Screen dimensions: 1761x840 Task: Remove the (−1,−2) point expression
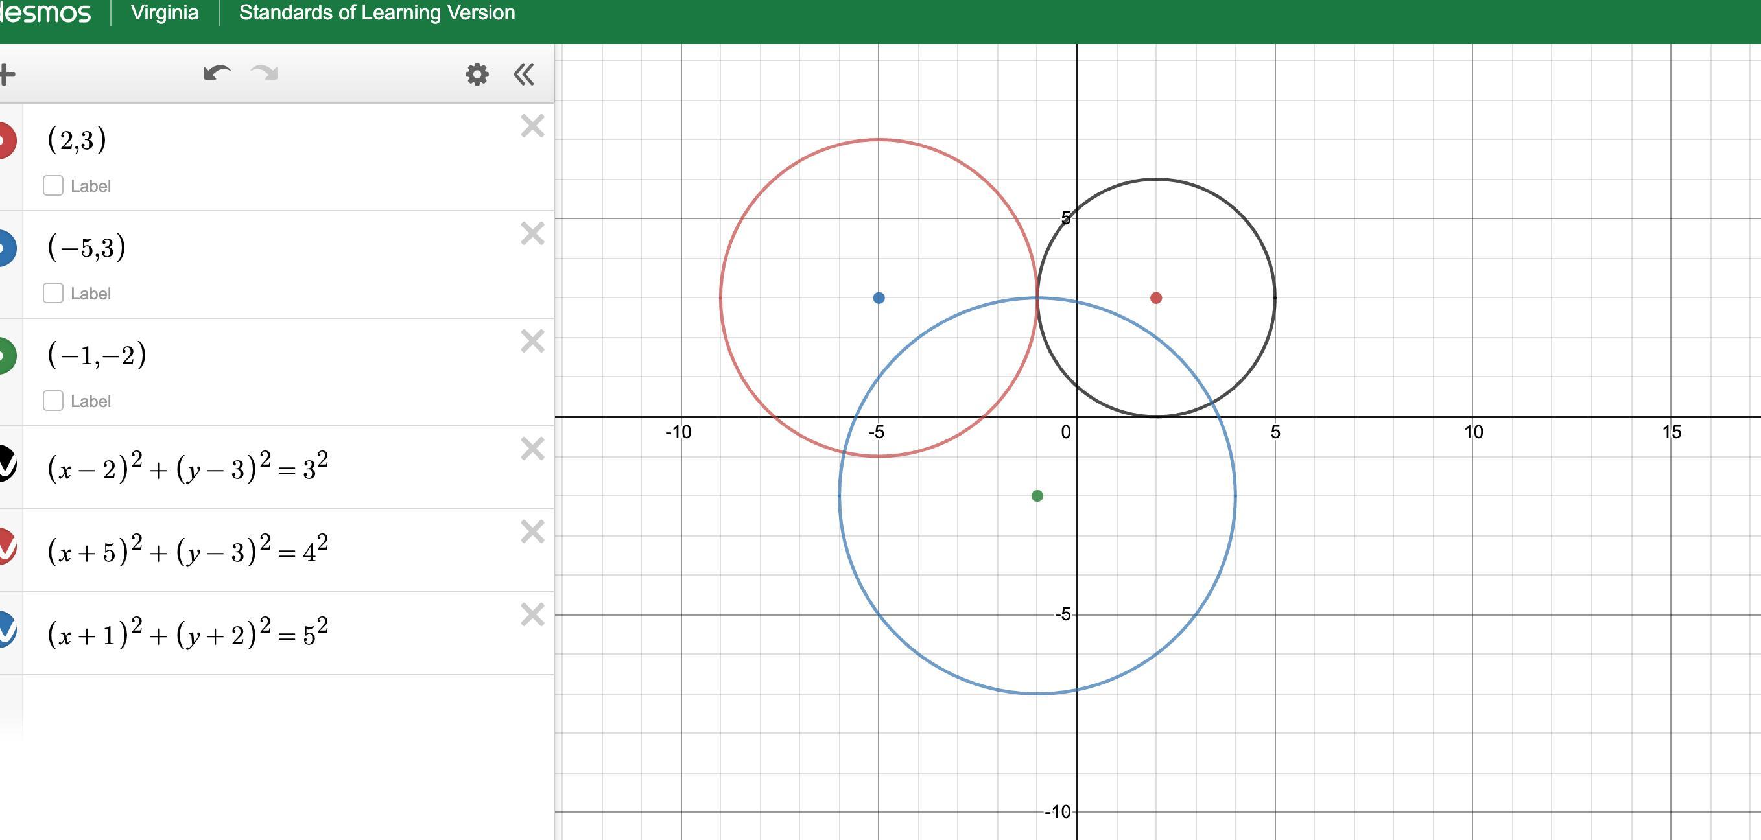click(x=532, y=341)
